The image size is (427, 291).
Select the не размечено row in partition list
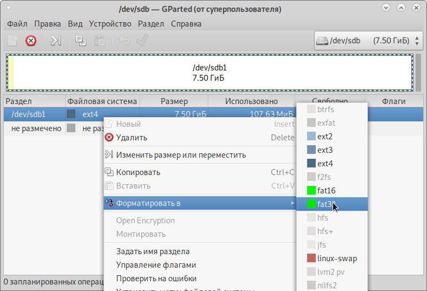(x=53, y=128)
